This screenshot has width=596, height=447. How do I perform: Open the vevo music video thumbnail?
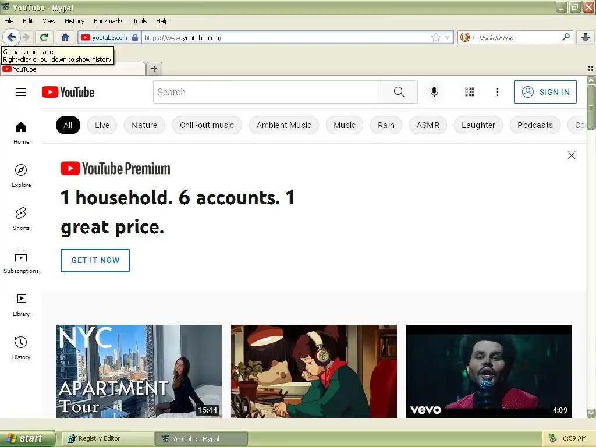(489, 371)
